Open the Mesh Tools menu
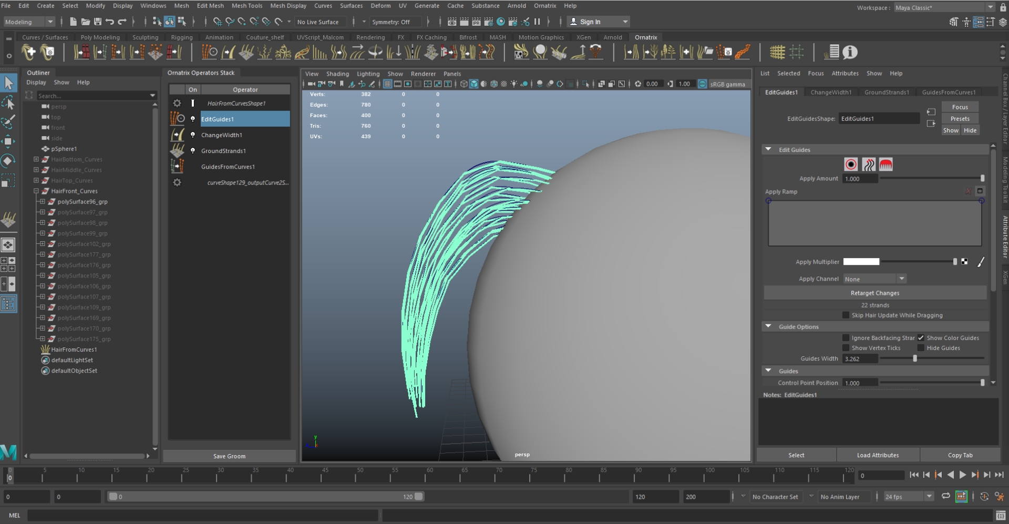Image resolution: width=1009 pixels, height=524 pixels. 246,6
